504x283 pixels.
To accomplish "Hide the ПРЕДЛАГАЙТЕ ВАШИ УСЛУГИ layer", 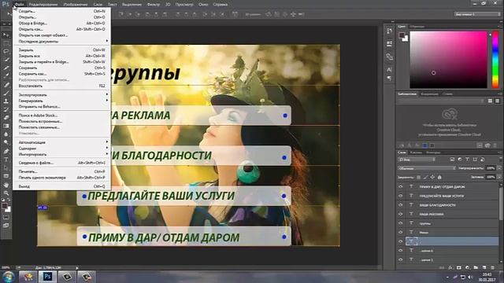I will [401, 196].
